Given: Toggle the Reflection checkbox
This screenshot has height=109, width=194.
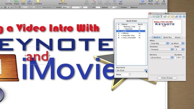Looking at the screenshot, I should (129, 7).
